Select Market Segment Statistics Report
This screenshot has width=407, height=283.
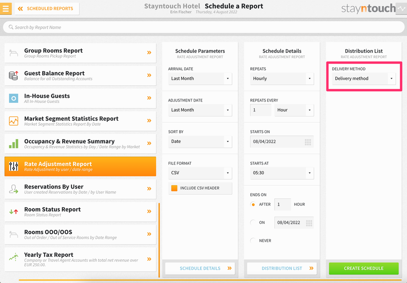80,121
